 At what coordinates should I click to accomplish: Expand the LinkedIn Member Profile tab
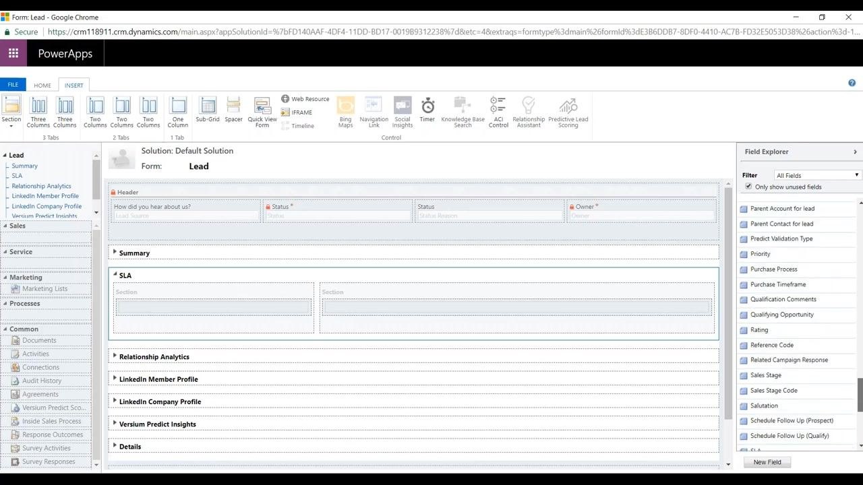(x=115, y=379)
